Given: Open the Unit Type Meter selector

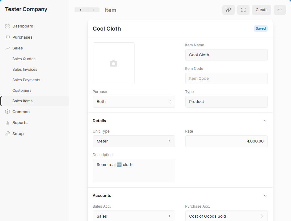Looking at the screenshot, I should 134,141.
